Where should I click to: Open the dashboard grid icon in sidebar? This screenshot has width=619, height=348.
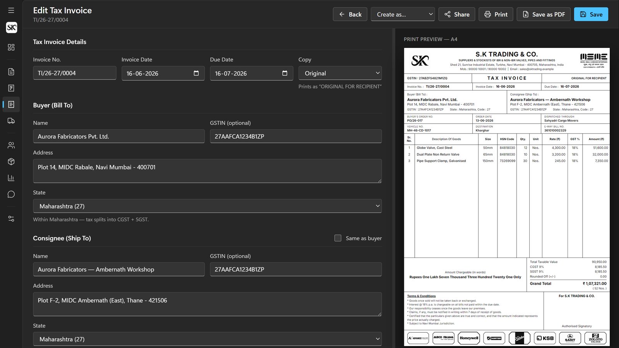11,47
